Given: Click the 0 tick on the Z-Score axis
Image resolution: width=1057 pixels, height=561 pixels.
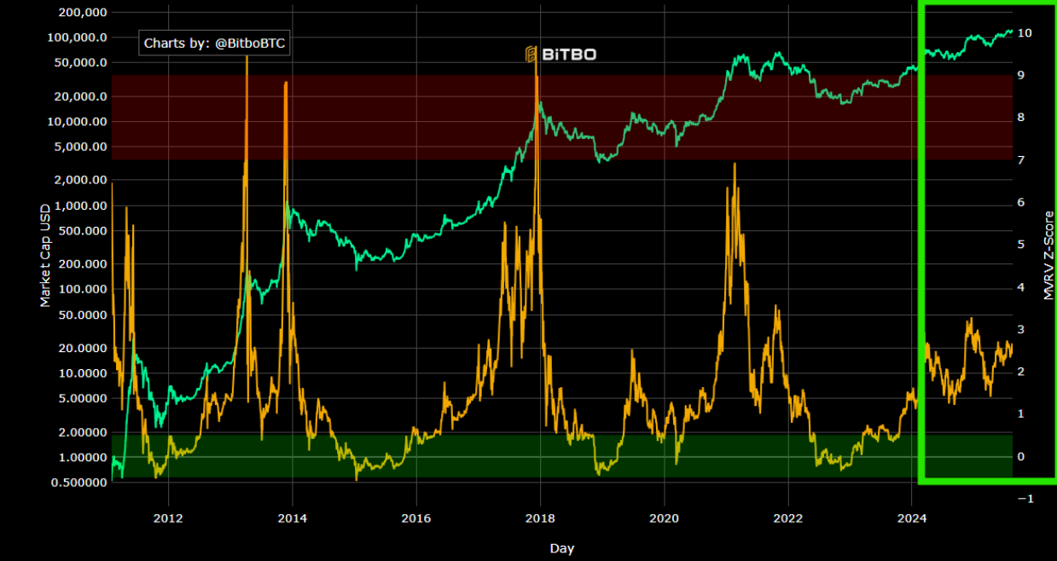Looking at the screenshot, I should pos(1021,457).
